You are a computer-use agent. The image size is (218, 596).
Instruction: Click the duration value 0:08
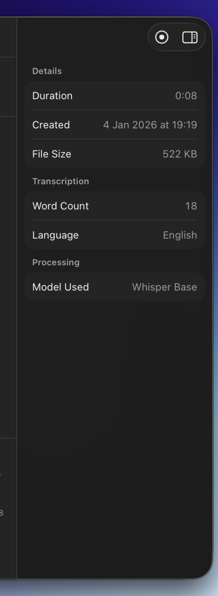pyautogui.click(x=186, y=96)
